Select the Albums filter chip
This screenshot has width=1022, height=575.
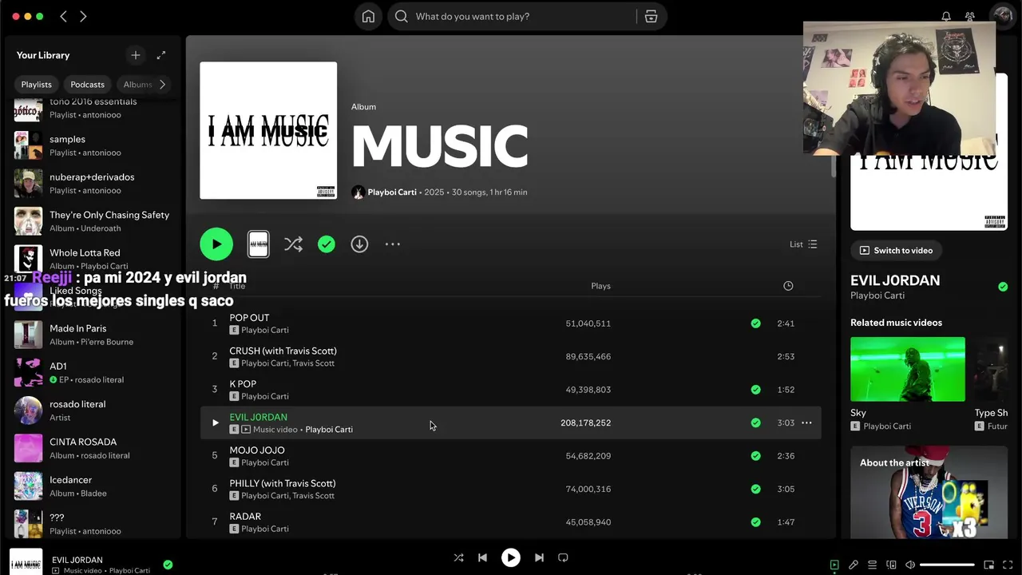tap(137, 85)
